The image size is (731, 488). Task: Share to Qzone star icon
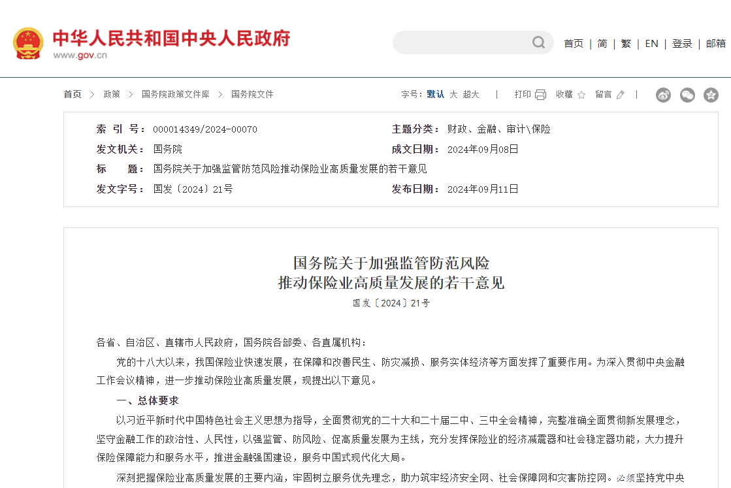[711, 95]
